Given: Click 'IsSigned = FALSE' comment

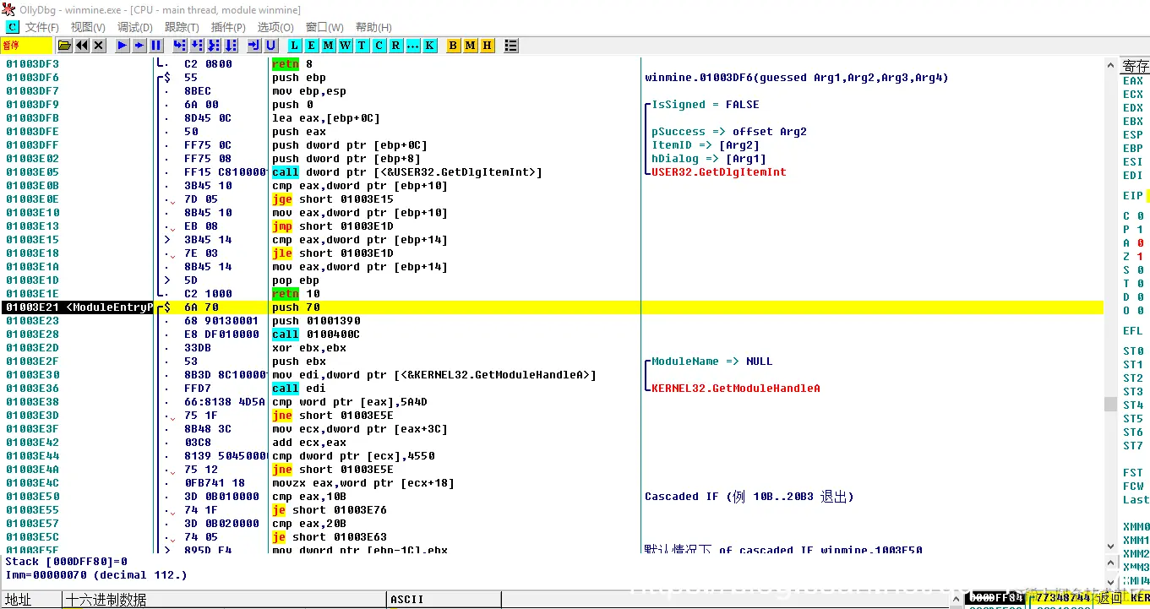Looking at the screenshot, I should 705,105.
